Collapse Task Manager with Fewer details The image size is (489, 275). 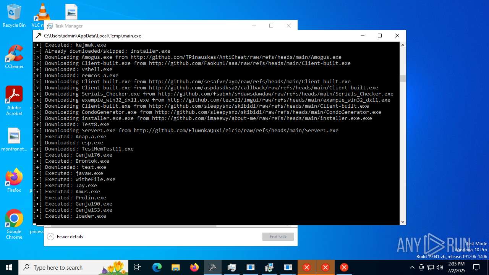(65, 237)
